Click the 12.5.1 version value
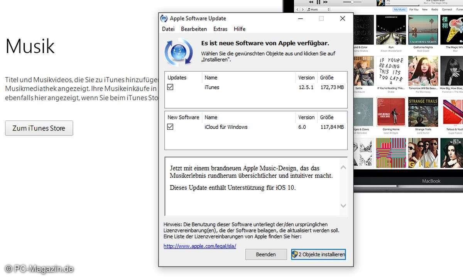Screen dimensions: 463x277 point(306,87)
